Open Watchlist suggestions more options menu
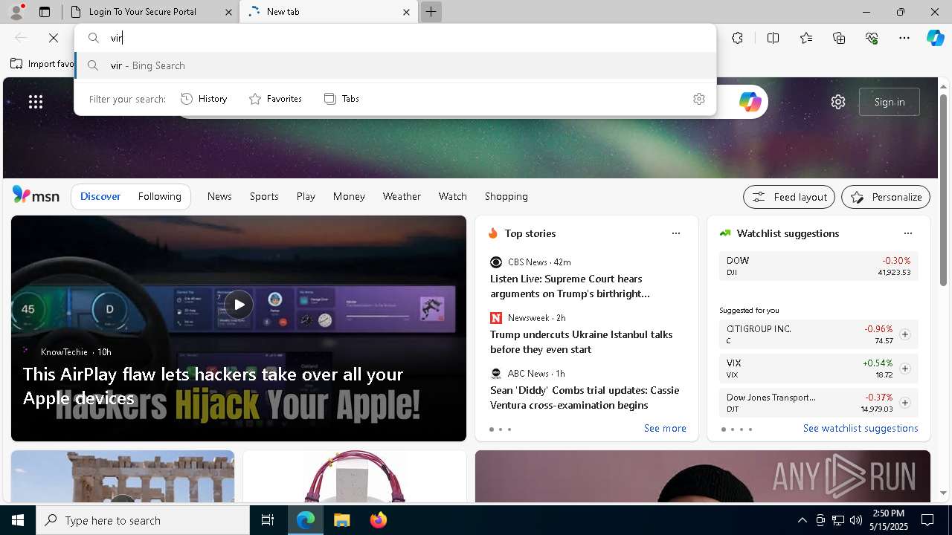Screen dimensions: 952x535 tap(907, 233)
